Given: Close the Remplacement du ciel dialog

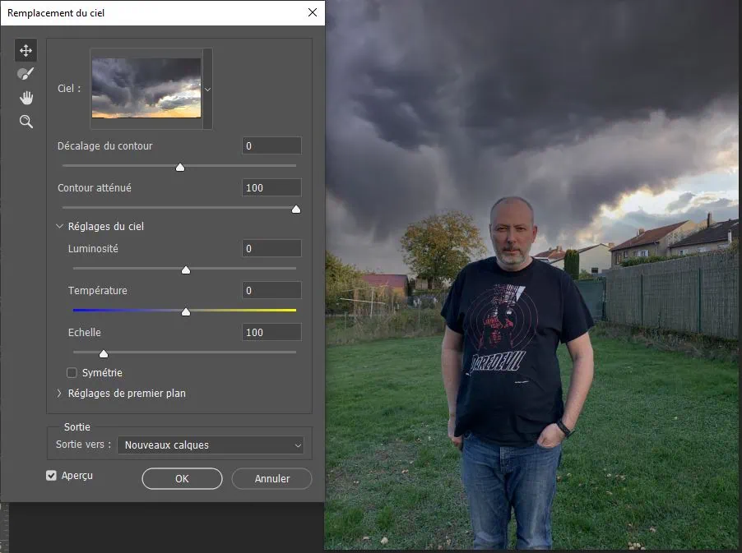Looking at the screenshot, I should 312,12.
